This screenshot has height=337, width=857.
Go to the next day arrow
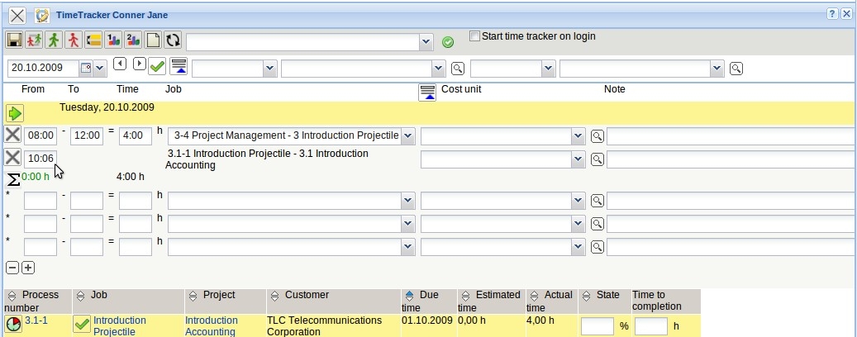click(x=140, y=64)
